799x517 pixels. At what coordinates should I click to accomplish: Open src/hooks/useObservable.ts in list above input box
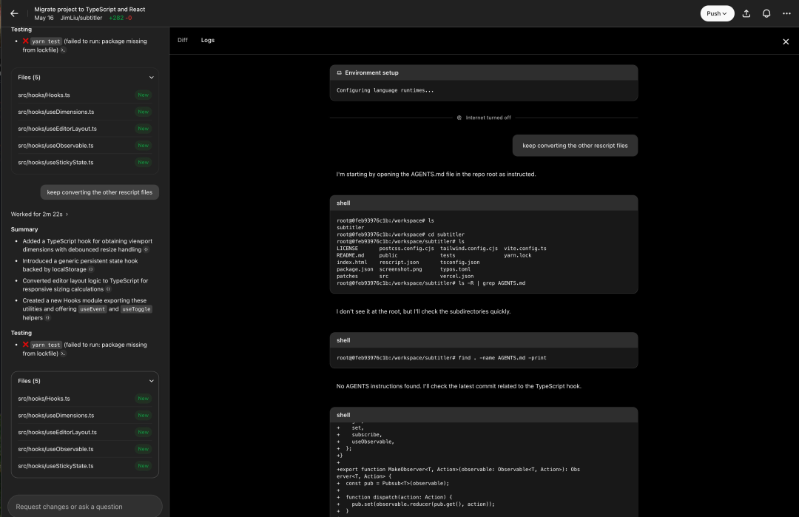pos(84,449)
